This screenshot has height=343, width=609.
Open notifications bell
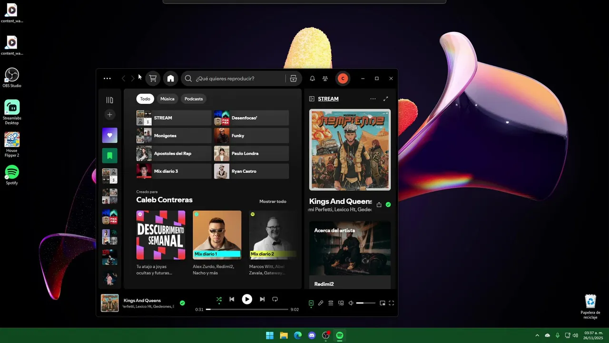pyautogui.click(x=313, y=79)
